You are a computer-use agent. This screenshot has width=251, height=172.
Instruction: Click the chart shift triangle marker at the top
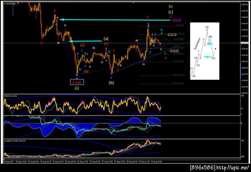133,3
